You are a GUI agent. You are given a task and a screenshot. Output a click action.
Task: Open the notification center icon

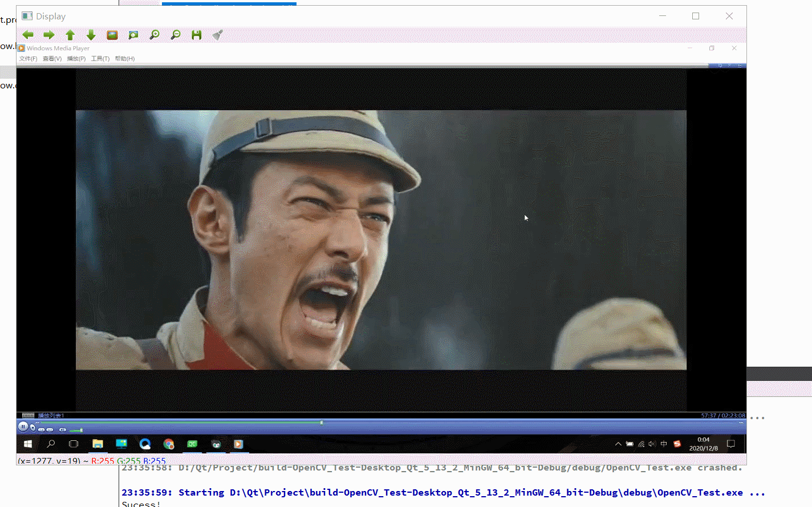point(731,444)
